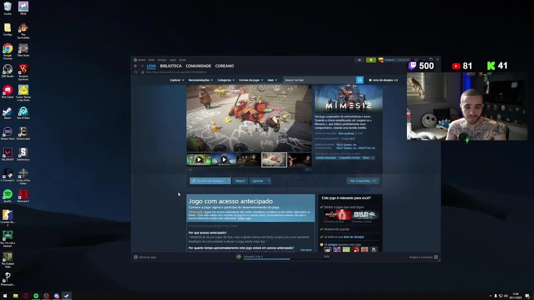The height and width of the screenshot is (300, 534).
Task: Open the Categorias dropdown menu
Action: (226, 80)
